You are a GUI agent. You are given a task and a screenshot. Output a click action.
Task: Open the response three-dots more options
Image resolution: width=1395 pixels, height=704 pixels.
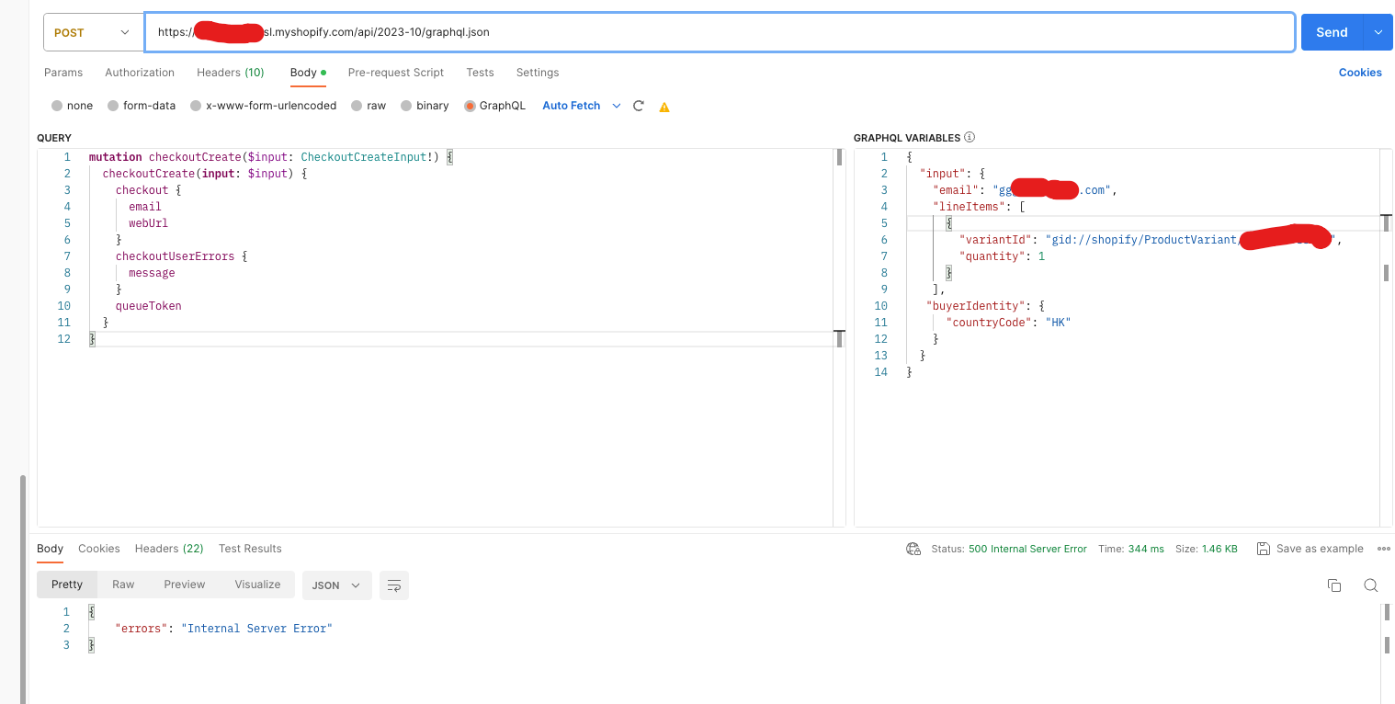pyautogui.click(x=1384, y=549)
